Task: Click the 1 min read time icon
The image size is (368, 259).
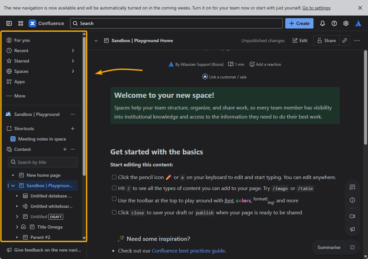Action: coord(231,64)
